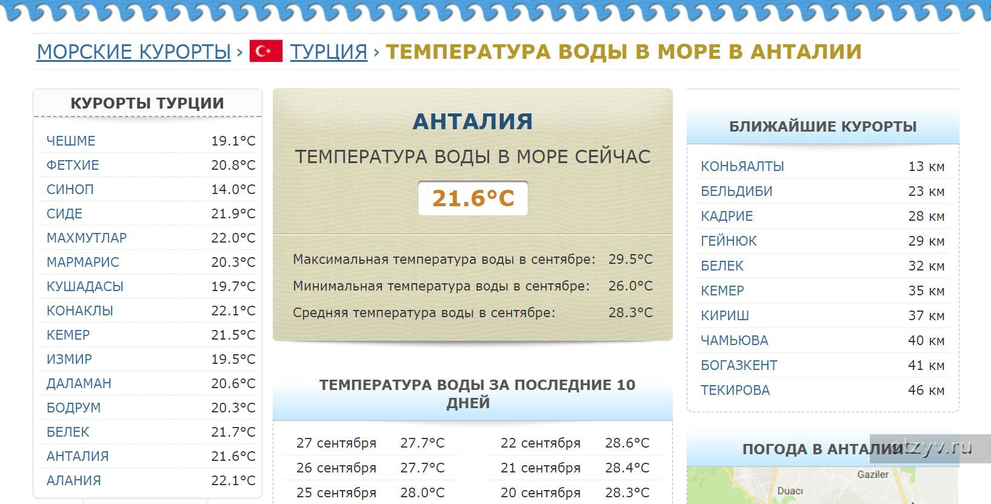Image resolution: width=991 pixels, height=504 pixels.
Task: Open the БОГАЗКЕНТ link
Action: [x=739, y=365]
